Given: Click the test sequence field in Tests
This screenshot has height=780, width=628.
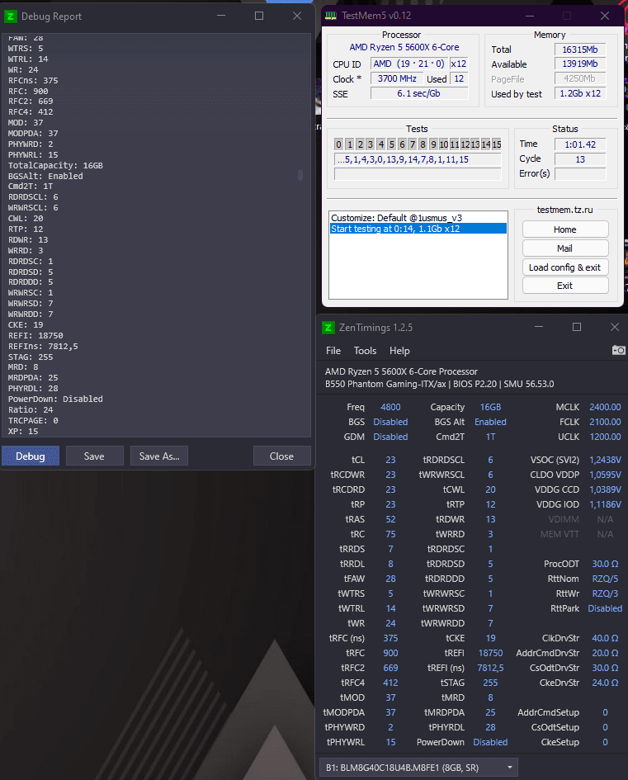Looking at the screenshot, I should pos(418,159).
